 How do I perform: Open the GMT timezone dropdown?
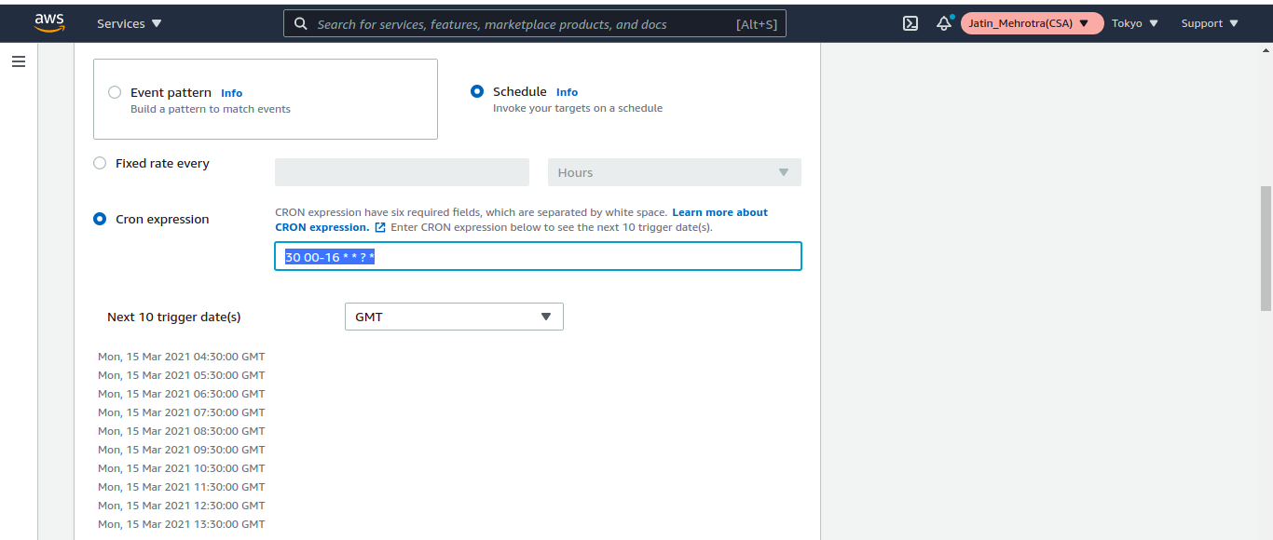pyautogui.click(x=454, y=317)
